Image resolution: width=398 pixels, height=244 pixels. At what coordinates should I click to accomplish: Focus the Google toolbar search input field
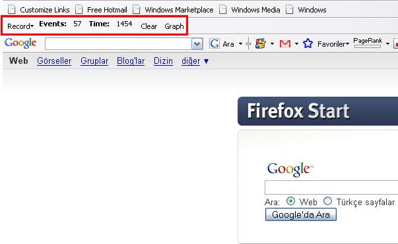tap(118, 44)
